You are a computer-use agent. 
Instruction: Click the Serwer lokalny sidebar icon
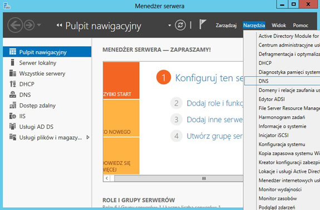click(x=12, y=62)
